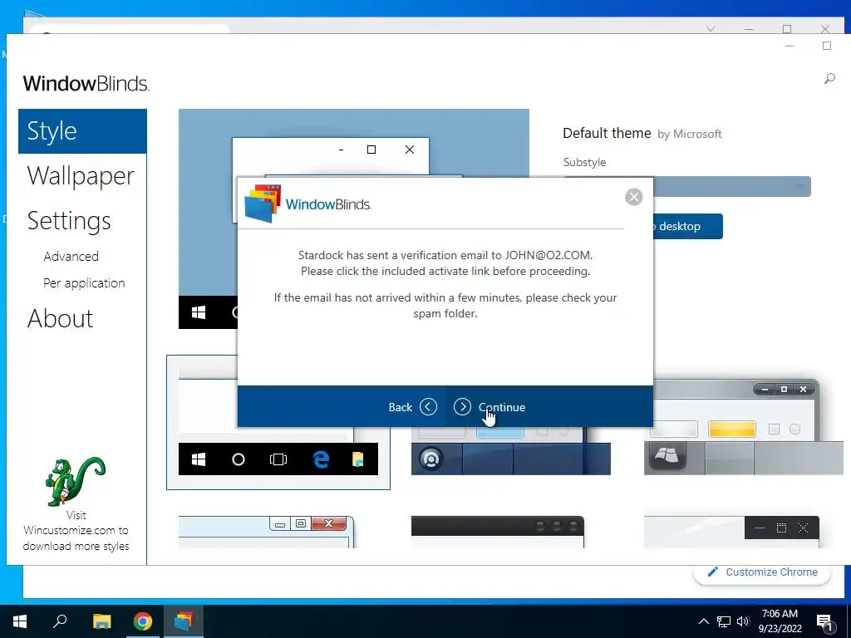851x638 pixels.
Task: Click the apply to desktop button
Action: (x=687, y=226)
